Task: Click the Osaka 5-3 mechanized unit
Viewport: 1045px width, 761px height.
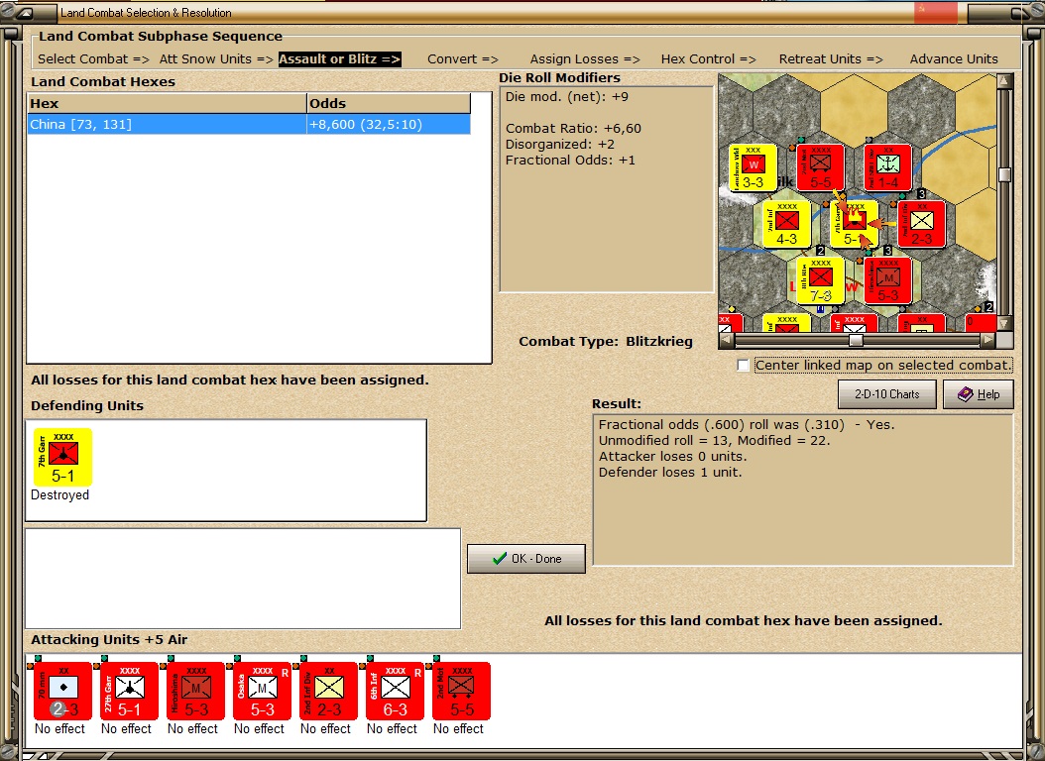Action: [262, 691]
